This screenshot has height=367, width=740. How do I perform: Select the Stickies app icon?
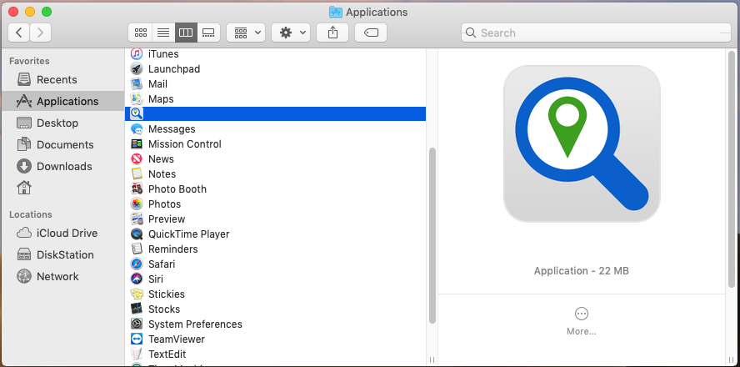(137, 294)
